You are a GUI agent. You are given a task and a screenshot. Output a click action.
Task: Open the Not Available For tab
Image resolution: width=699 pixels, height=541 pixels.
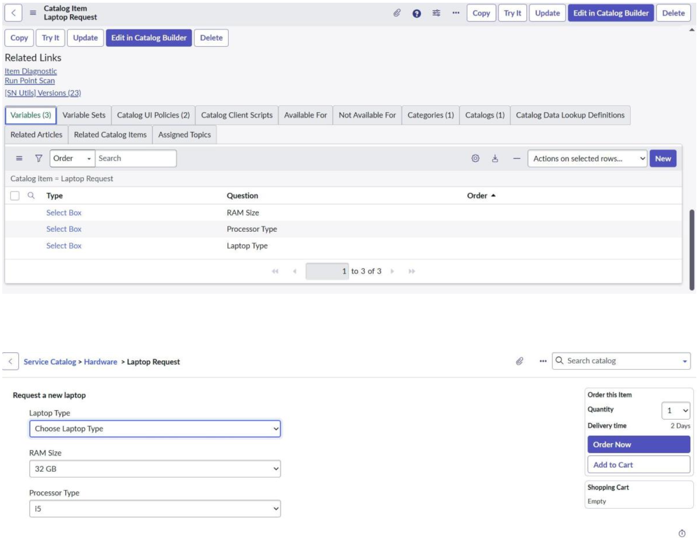click(x=367, y=115)
